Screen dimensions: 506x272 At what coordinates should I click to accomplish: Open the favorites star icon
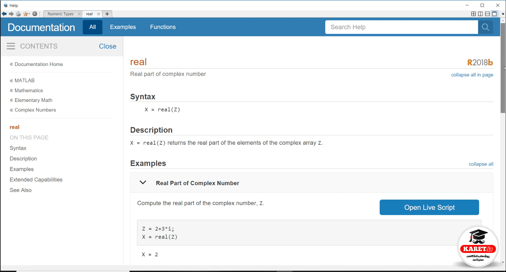click(x=25, y=14)
